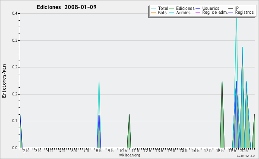Click the '19 h' x-axis label
Image resolution: width=259 pixels, height=159 pixels.
[232, 151]
